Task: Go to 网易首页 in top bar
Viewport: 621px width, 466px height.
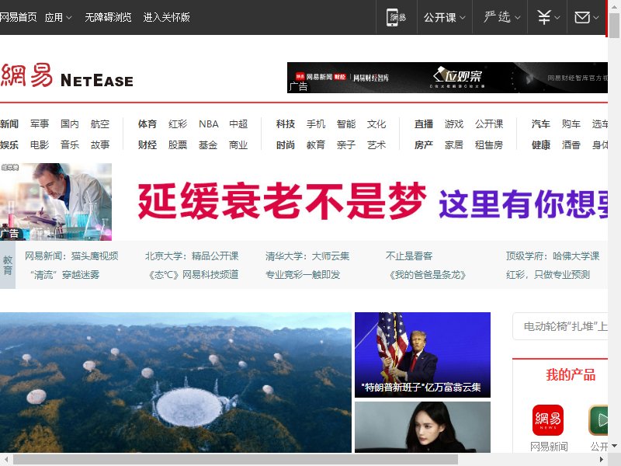Action: (x=18, y=17)
